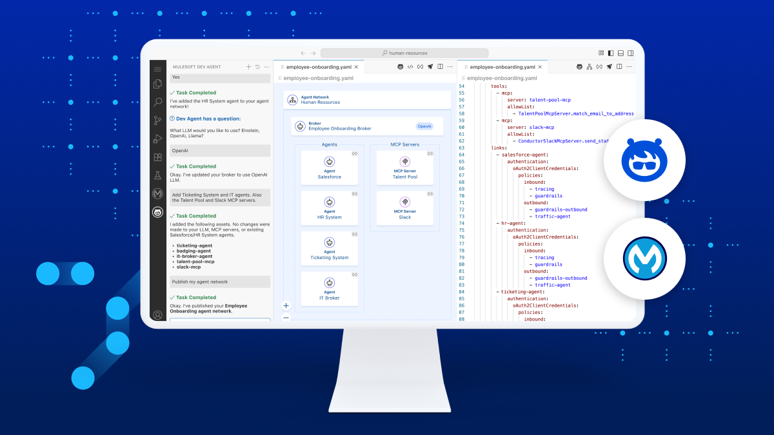Screen dimensions: 774x435
Task: Expand the chat panel overflow menu with three dots
Action: coord(266,66)
